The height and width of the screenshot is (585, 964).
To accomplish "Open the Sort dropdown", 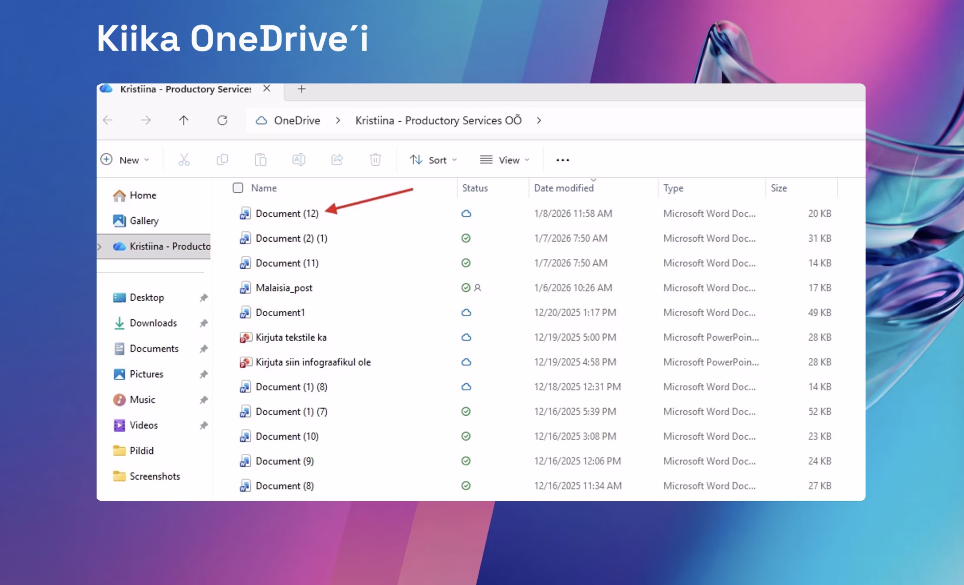I will click(x=433, y=160).
